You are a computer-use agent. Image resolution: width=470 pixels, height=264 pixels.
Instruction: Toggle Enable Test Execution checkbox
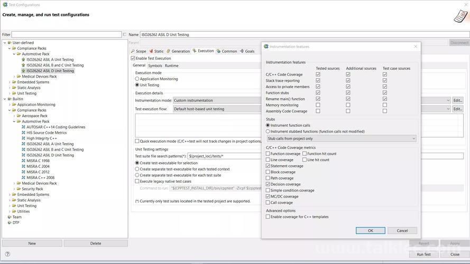coord(133,59)
